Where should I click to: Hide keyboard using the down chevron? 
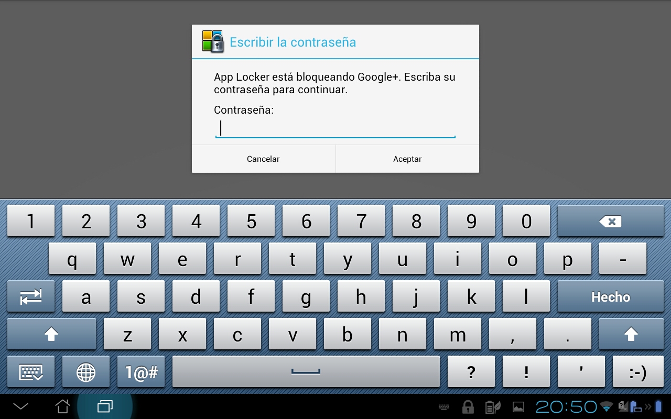tap(21, 406)
